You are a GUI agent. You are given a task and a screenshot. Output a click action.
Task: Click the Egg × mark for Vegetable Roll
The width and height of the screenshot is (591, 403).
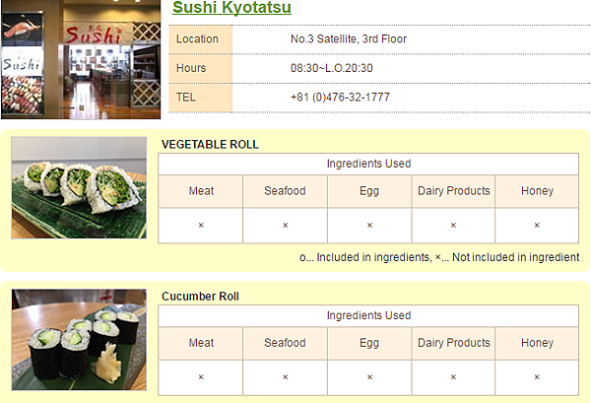tap(369, 226)
